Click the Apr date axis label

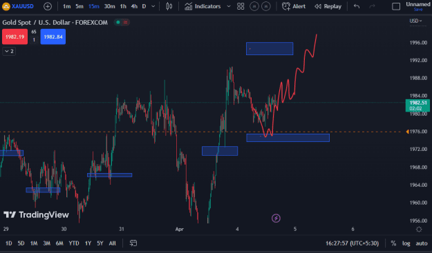(x=179, y=229)
